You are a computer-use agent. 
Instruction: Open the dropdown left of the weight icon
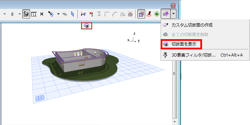[4, 14]
